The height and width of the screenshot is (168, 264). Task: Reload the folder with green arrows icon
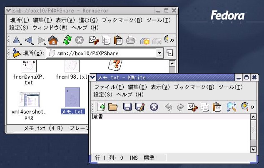(x=67, y=40)
